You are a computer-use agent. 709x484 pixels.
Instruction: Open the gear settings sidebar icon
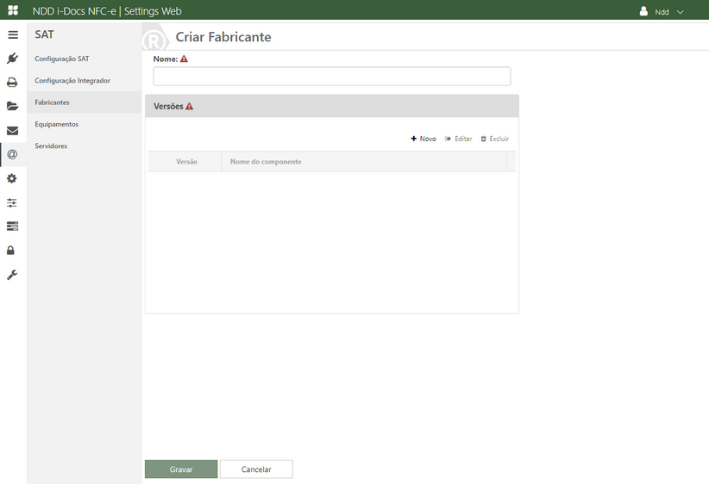12,178
